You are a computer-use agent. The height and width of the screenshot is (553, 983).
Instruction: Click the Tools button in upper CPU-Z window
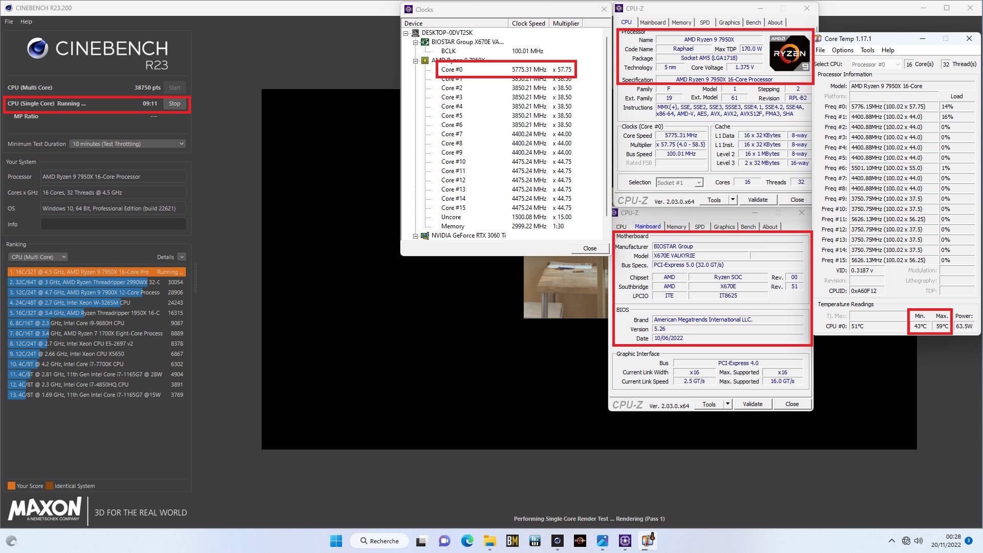[x=714, y=200]
